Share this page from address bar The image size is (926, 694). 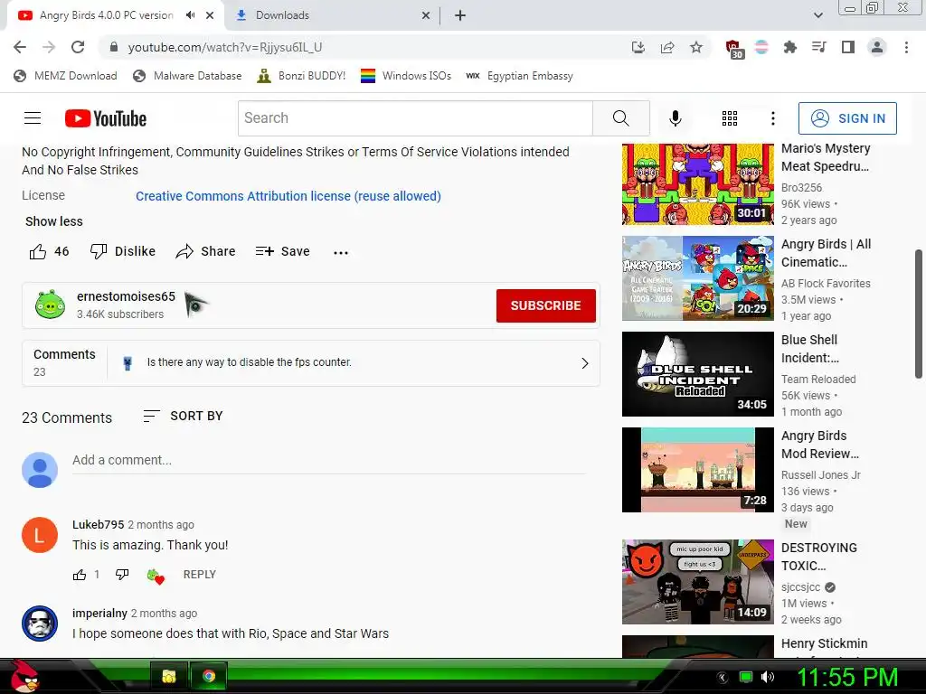[x=667, y=47]
